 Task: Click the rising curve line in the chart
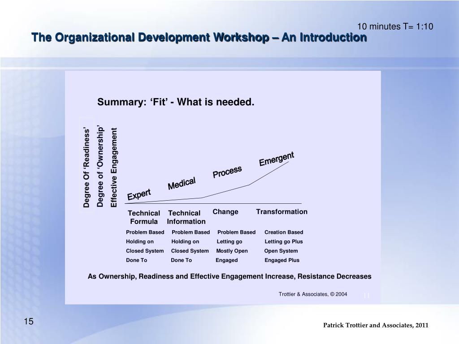click(225, 191)
